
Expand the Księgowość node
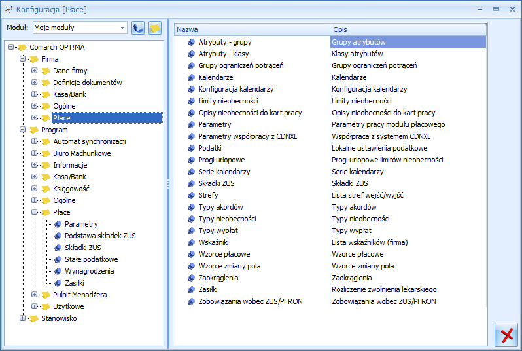(x=34, y=189)
